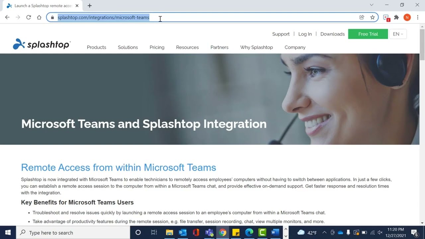The image size is (425, 239).
Task: Click the muted volume icon
Action: point(380,232)
